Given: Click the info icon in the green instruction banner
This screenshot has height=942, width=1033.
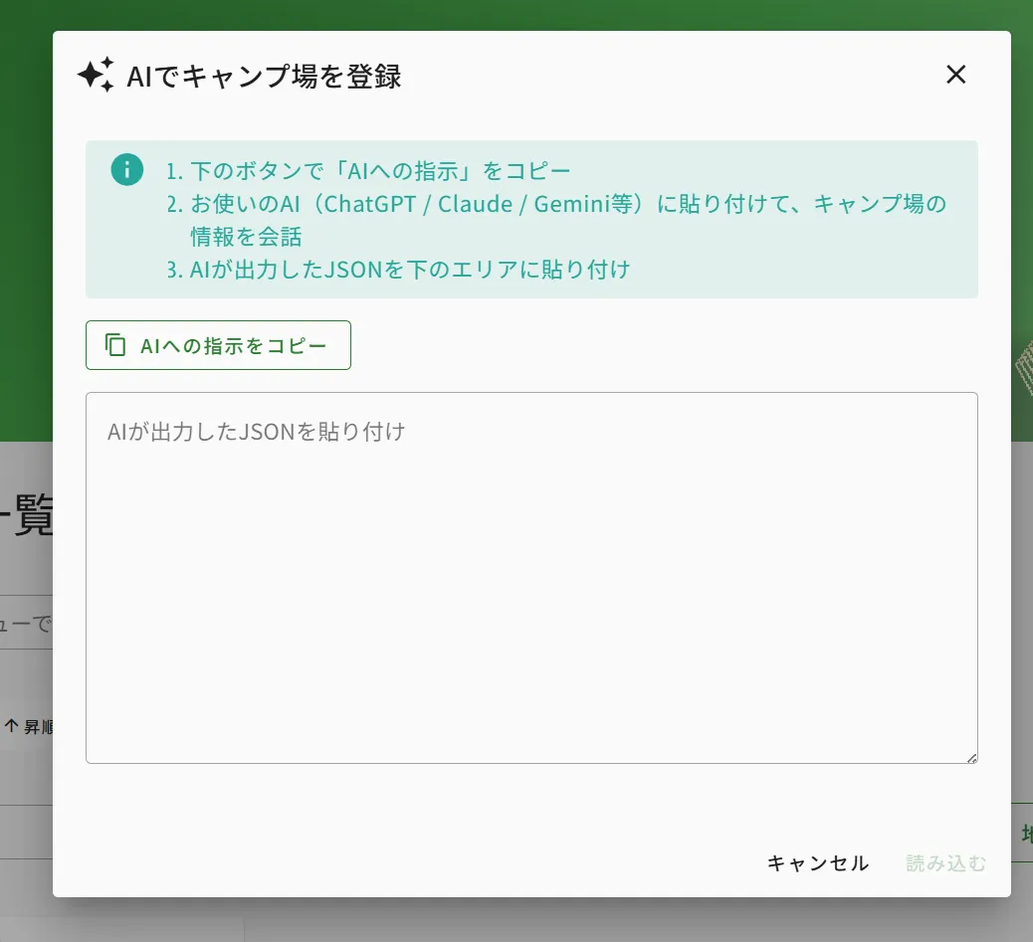Looking at the screenshot, I should pos(126,169).
